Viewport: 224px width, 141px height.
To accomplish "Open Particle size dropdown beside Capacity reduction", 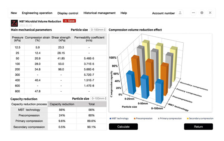I will [99, 98].
